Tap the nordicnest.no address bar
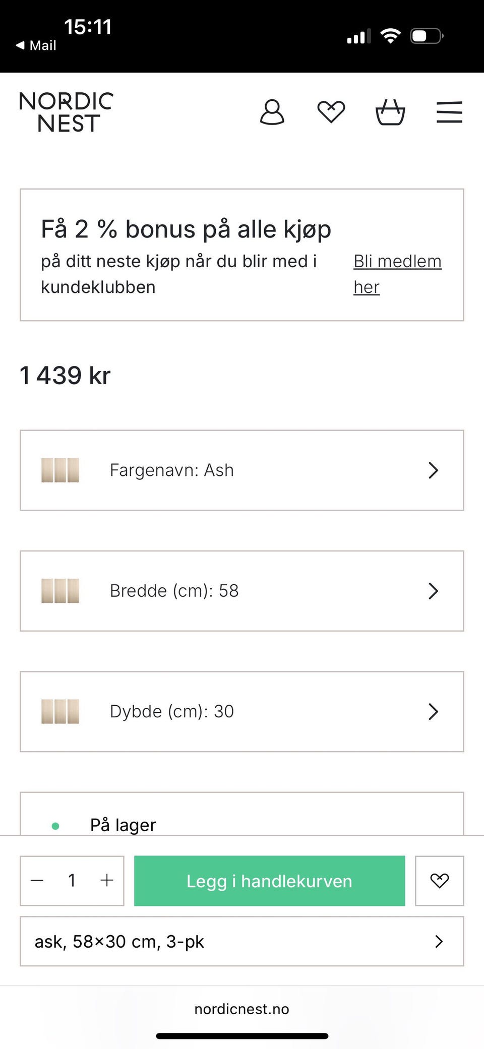The height and width of the screenshot is (1049, 484). (242, 1009)
